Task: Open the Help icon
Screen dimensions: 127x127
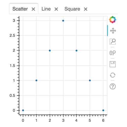Action: [113, 86]
